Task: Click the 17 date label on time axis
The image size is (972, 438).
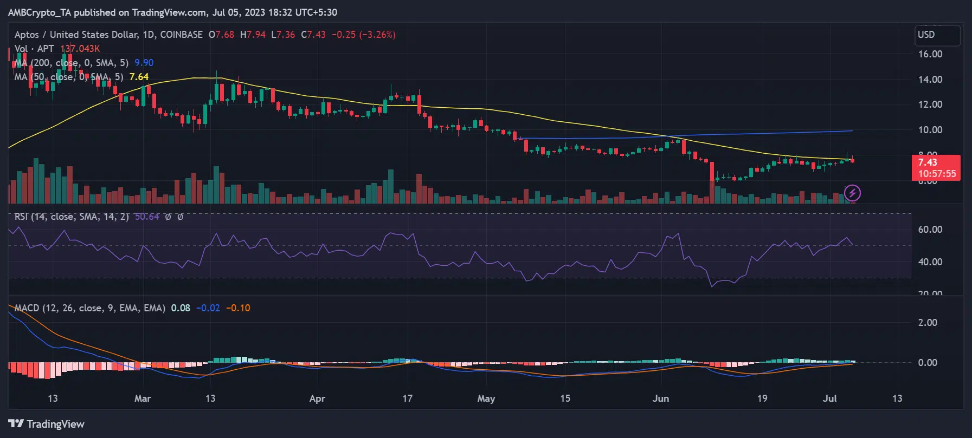Action: pyautogui.click(x=408, y=398)
